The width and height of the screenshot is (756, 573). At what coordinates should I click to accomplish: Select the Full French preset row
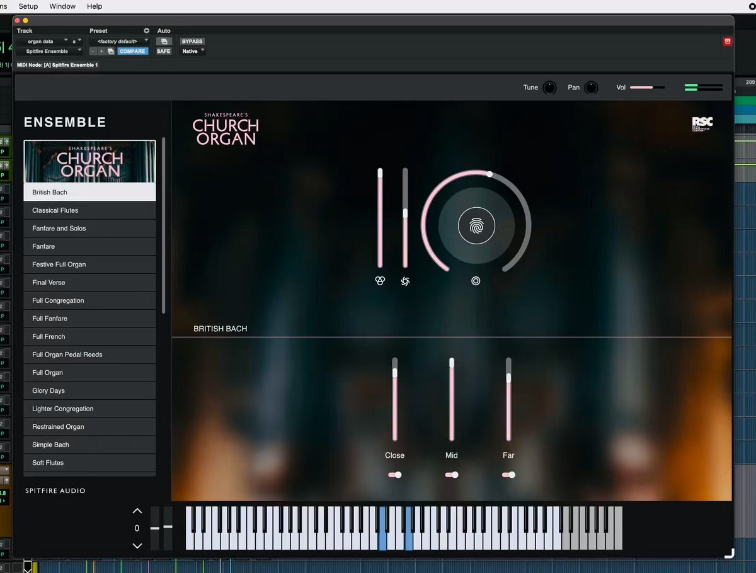pyautogui.click(x=89, y=336)
